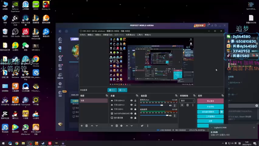Expand social menu in Perfect World Arena sidebar
The width and height of the screenshot is (259, 146).
(x=60, y=85)
